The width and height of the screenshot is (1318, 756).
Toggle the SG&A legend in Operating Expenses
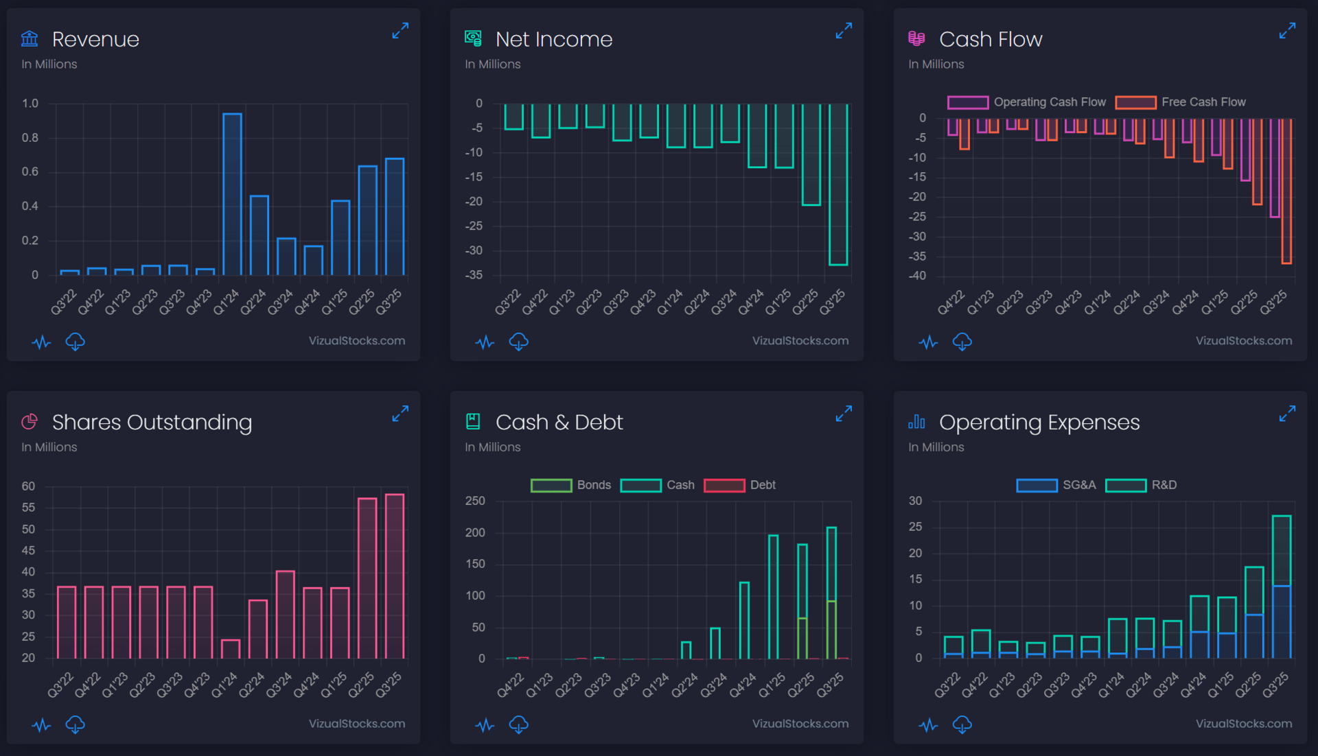(x=1037, y=485)
